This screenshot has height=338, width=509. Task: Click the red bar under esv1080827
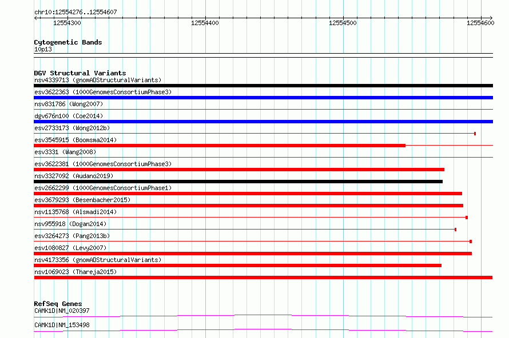(253, 253)
